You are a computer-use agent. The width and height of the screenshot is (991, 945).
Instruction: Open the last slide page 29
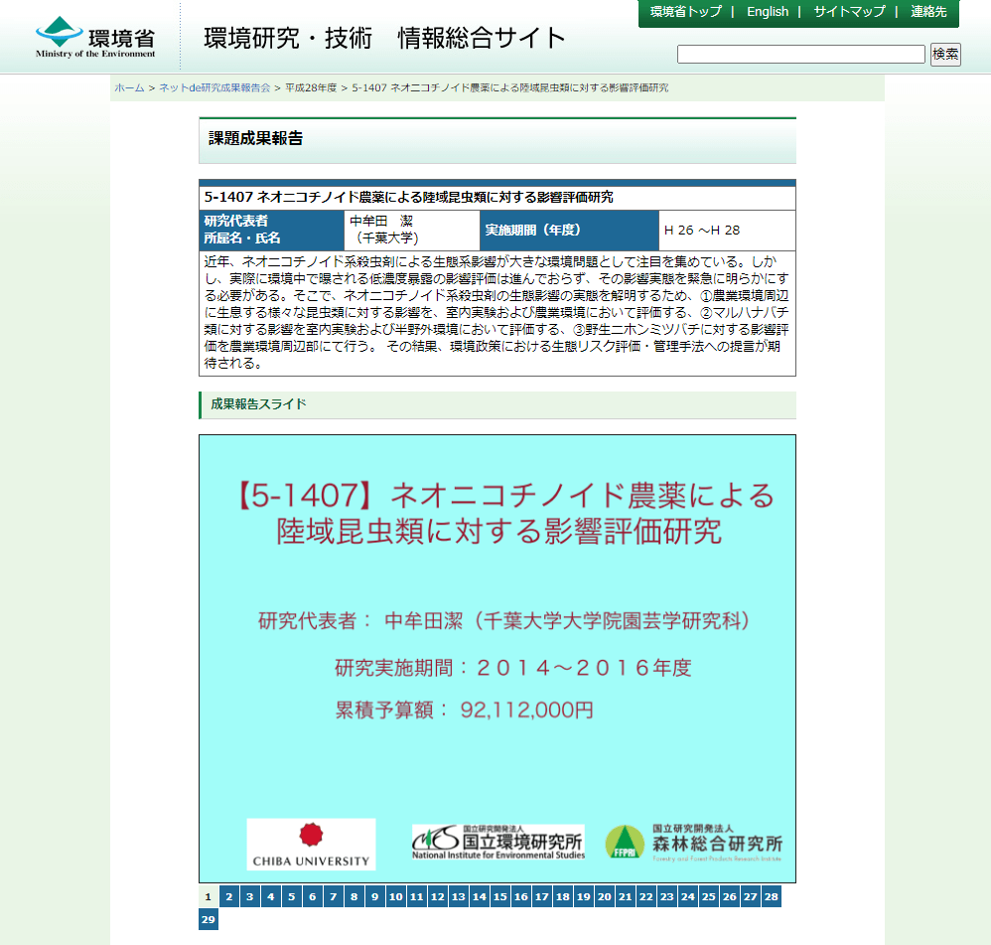pos(208,920)
